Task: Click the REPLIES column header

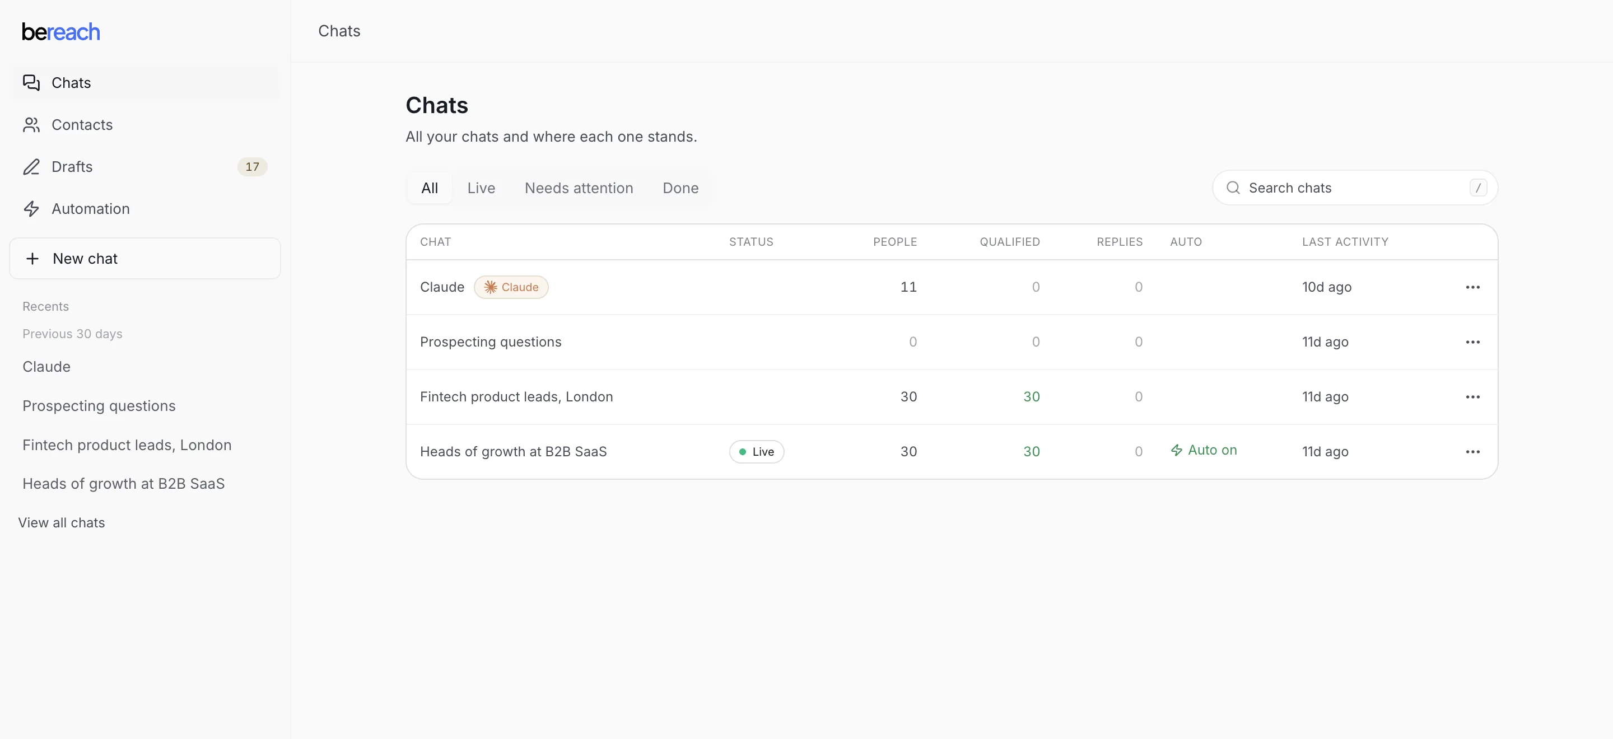Action: point(1120,242)
